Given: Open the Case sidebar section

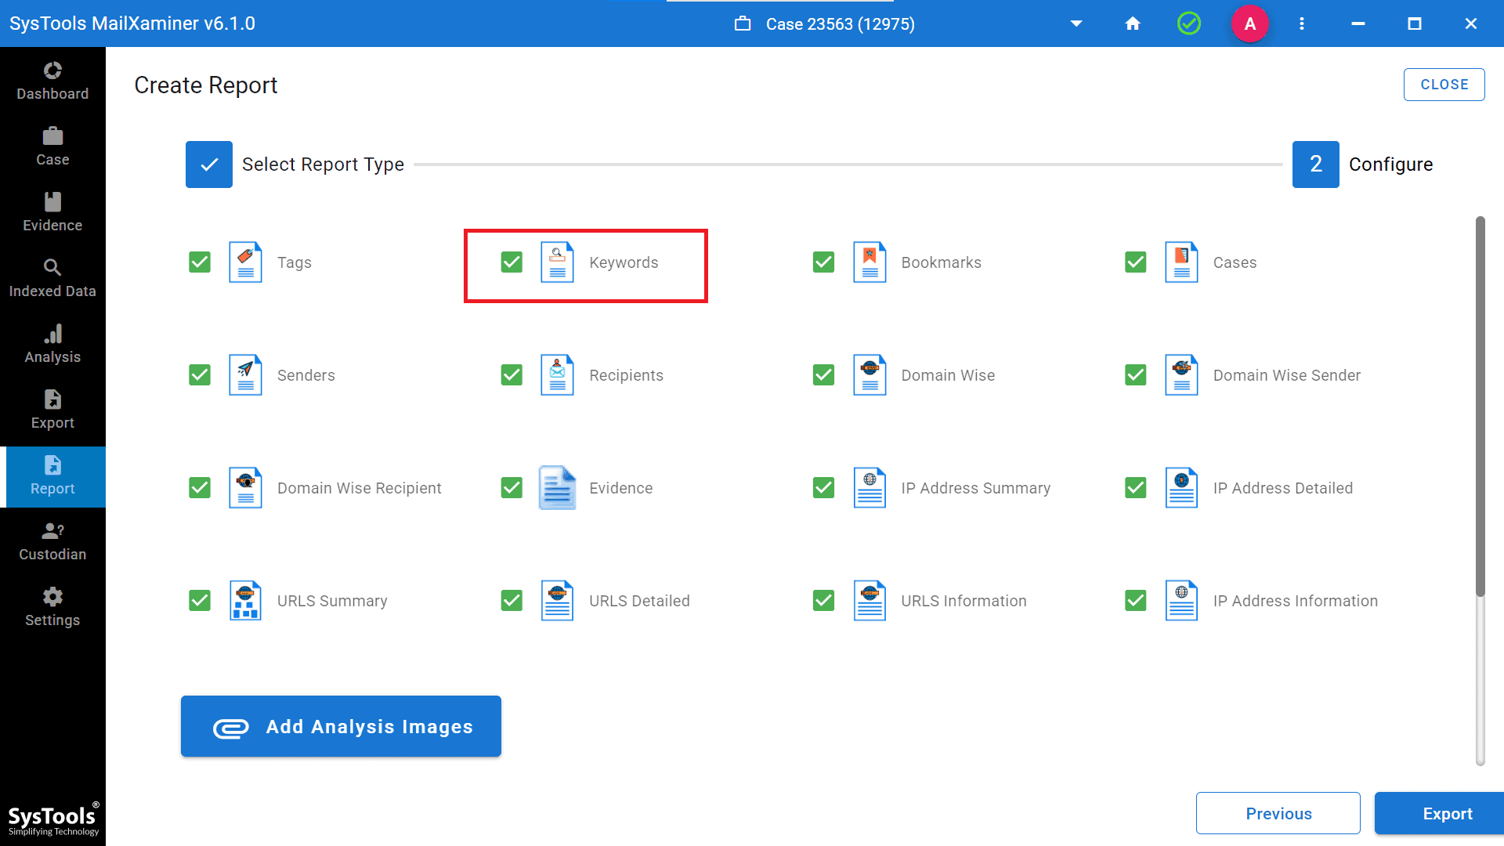Looking at the screenshot, I should pyautogui.click(x=52, y=147).
